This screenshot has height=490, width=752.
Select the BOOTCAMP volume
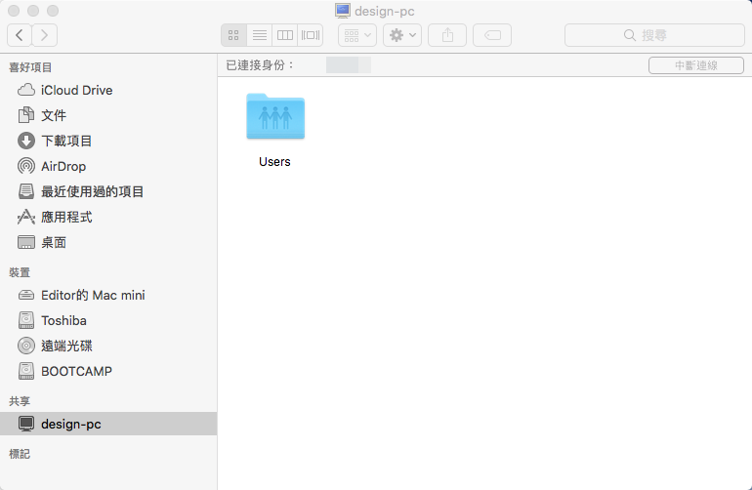[x=108, y=371]
